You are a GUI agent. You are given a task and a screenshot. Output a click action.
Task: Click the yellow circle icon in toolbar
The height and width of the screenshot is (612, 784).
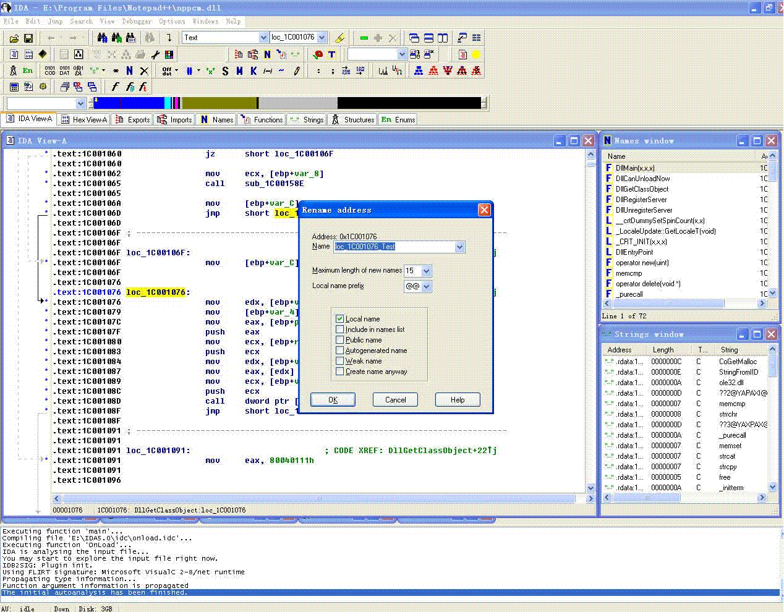(x=476, y=54)
